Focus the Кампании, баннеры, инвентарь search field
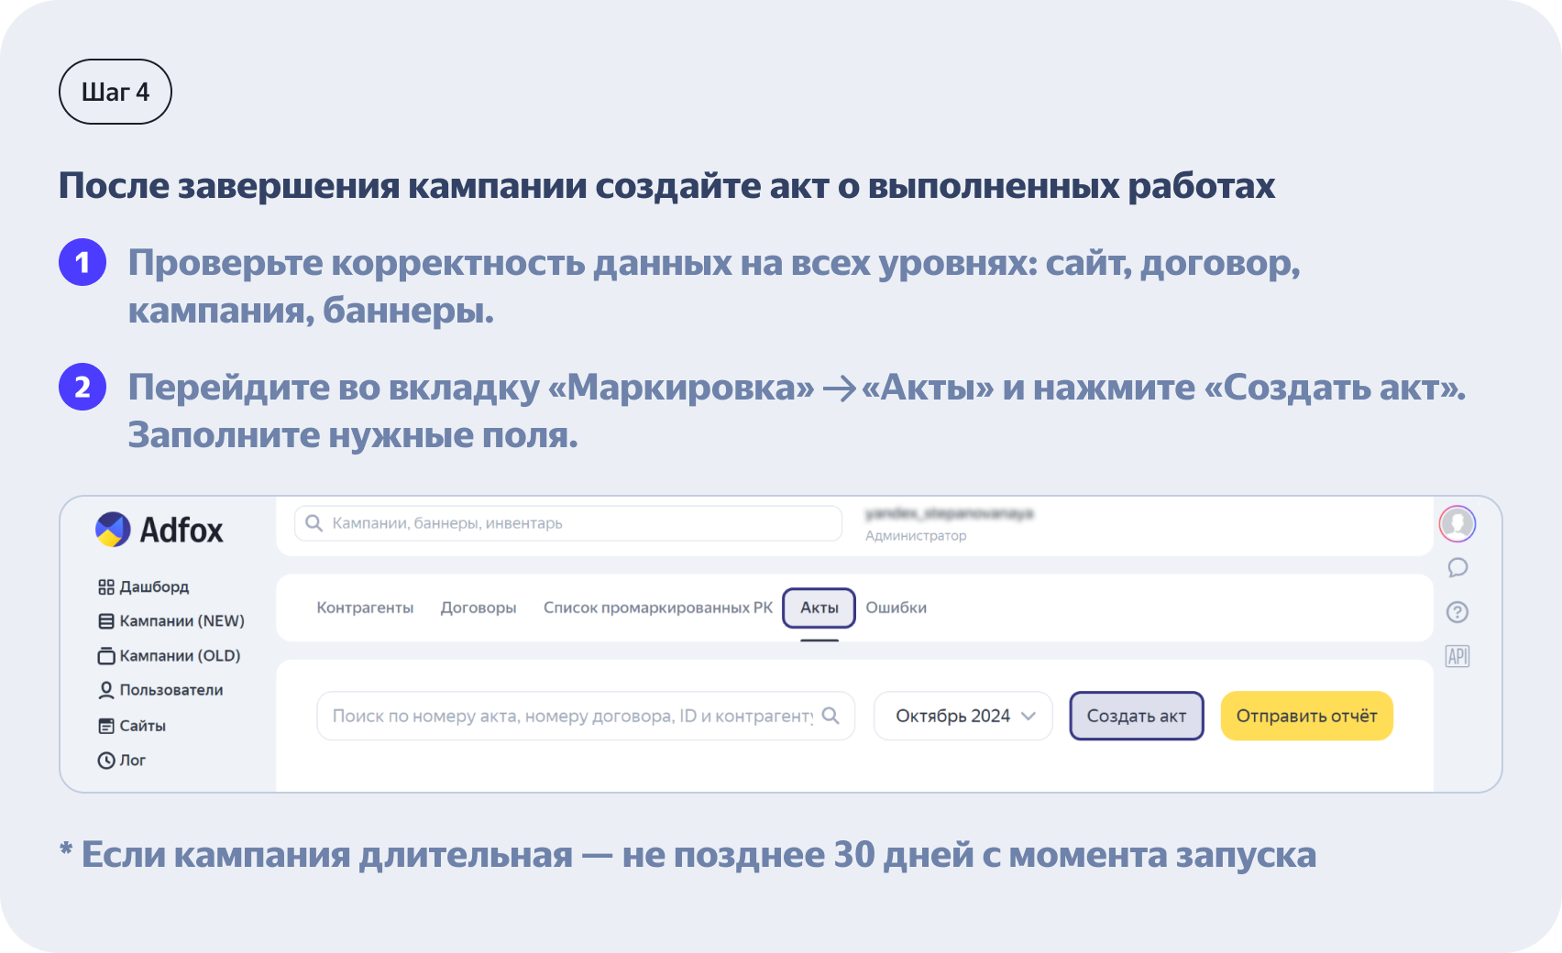The image size is (1562, 953). coord(568,523)
